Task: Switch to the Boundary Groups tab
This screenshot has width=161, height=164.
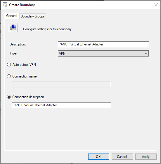Action: pyautogui.click(x=33, y=16)
